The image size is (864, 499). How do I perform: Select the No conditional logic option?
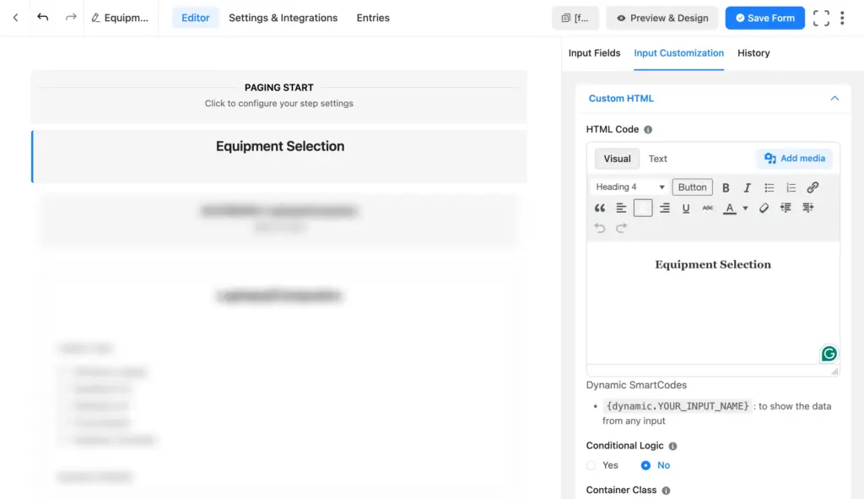pyautogui.click(x=644, y=465)
